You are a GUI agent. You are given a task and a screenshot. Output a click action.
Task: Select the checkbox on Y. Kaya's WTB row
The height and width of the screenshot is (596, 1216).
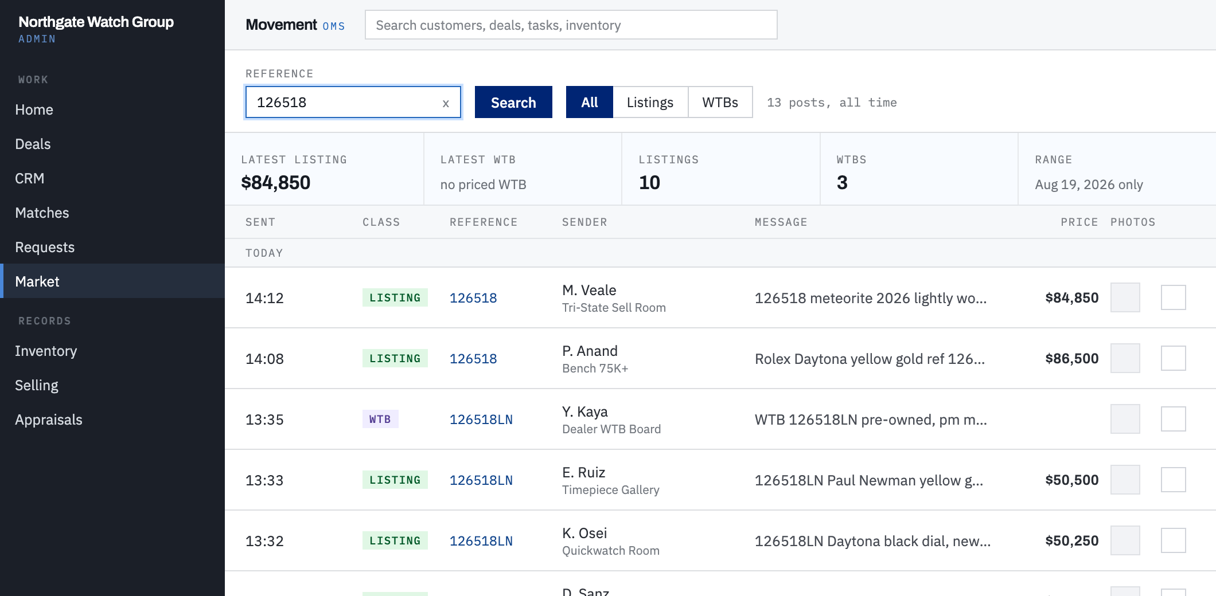(x=1173, y=419)
